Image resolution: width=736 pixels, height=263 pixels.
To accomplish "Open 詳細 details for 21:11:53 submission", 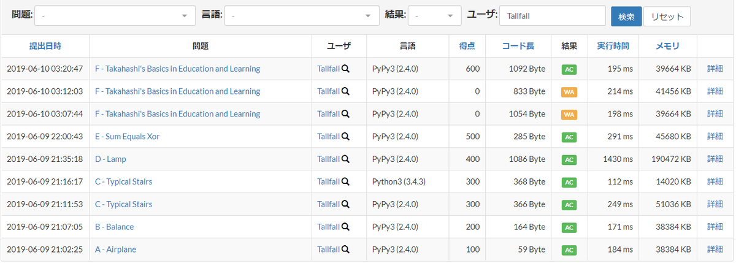I will (715, 205).
